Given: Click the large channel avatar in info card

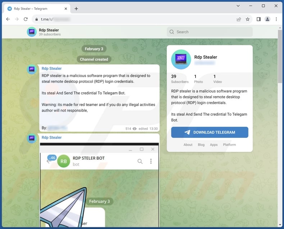Looking at the screenshot, I should tap(181, 59).
